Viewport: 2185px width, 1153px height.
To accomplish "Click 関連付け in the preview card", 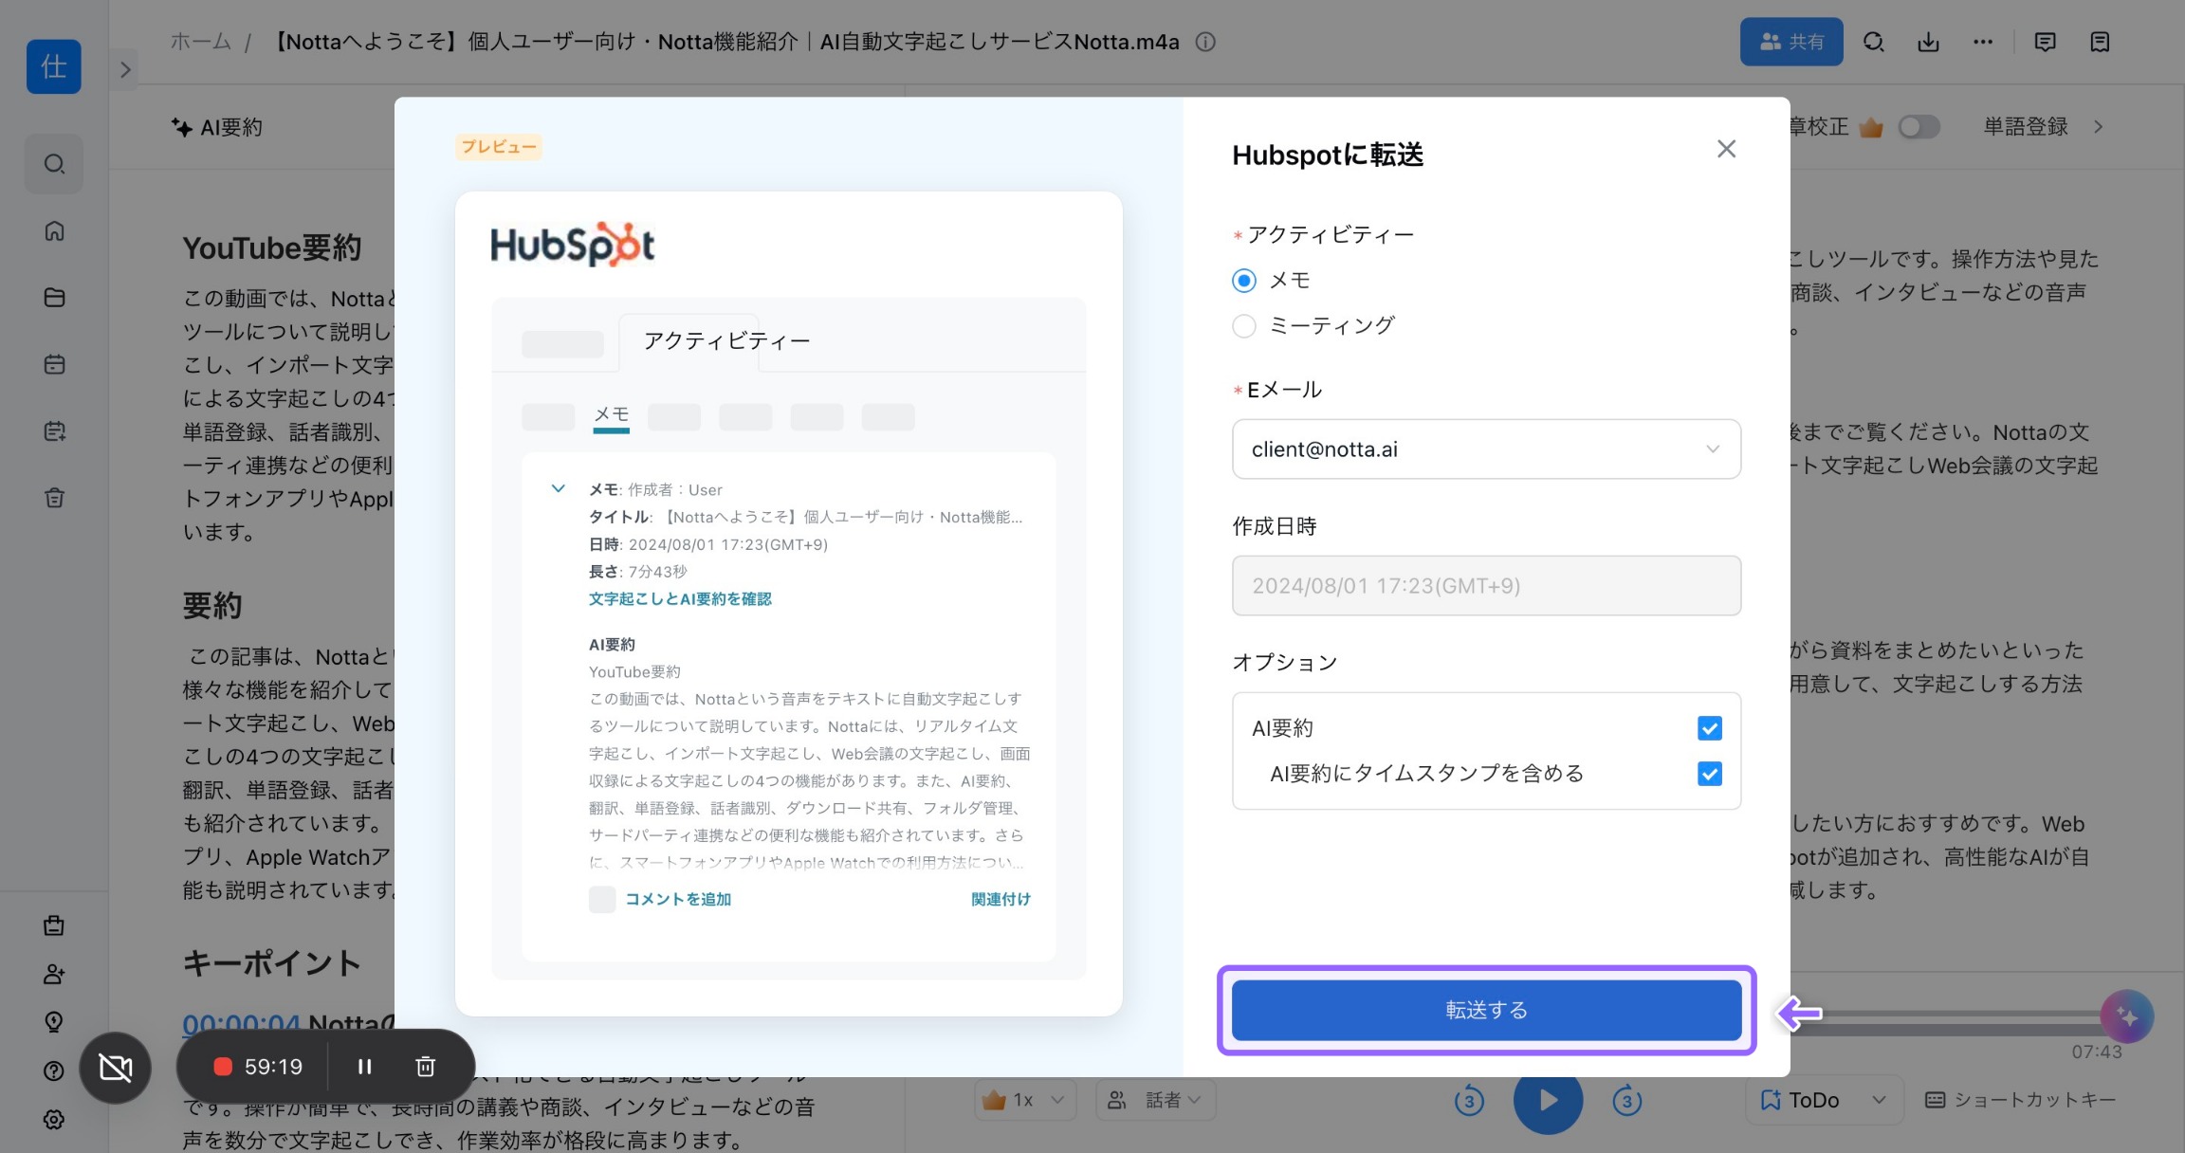I will 1001,899.
